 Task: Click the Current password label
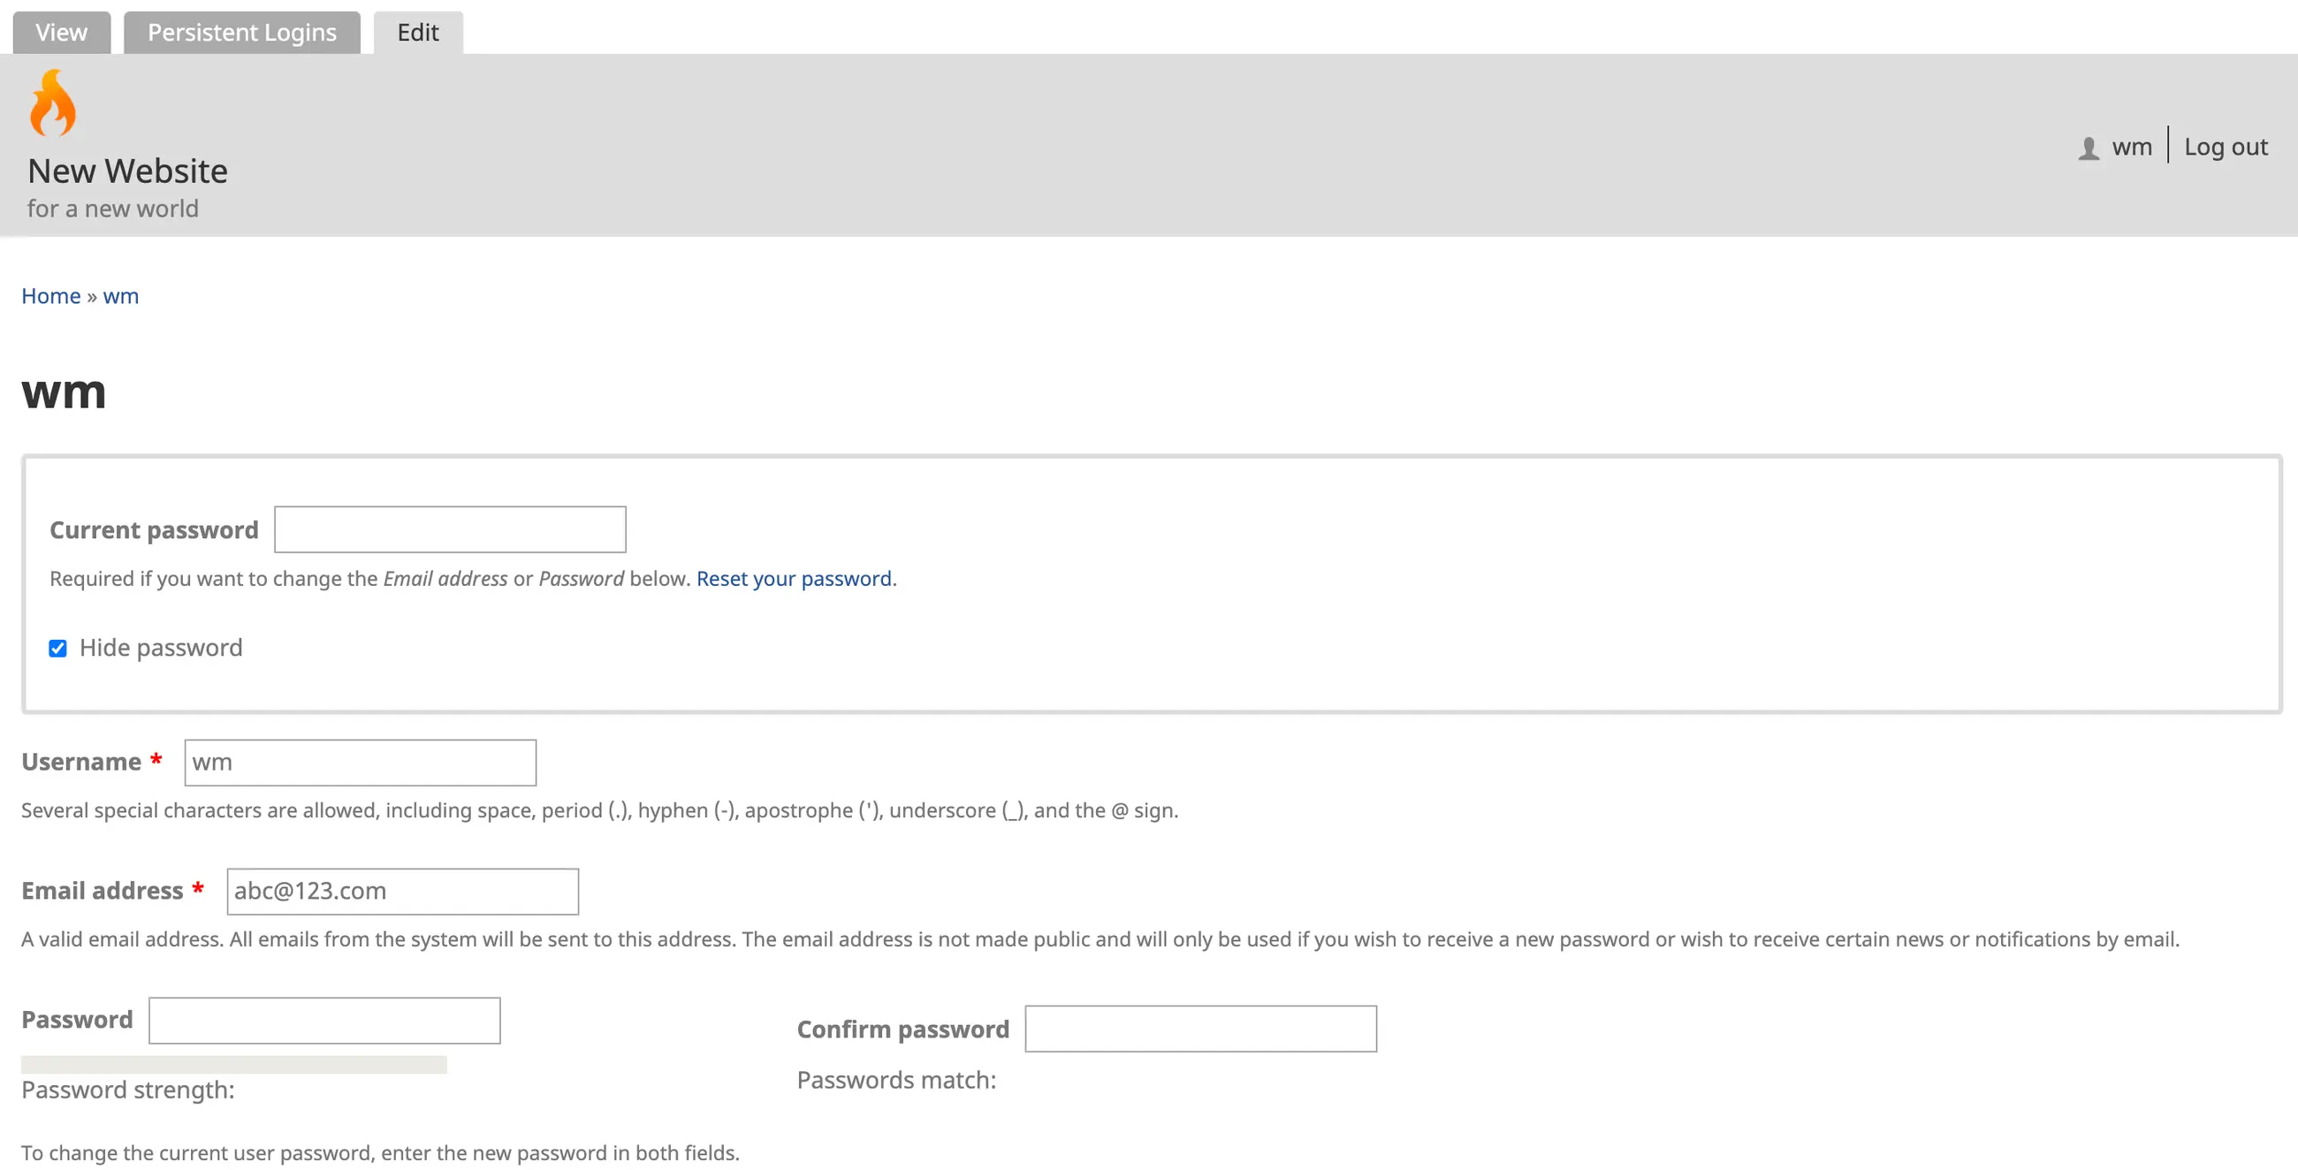click(x=154, y=530)
